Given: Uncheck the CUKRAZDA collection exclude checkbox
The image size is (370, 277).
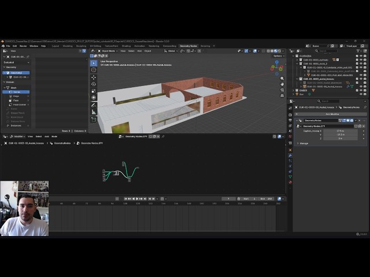Looking at the screenshot, I should 357,56.
